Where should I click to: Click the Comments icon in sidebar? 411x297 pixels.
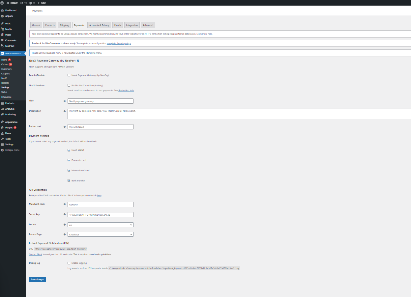coord(2,40)
